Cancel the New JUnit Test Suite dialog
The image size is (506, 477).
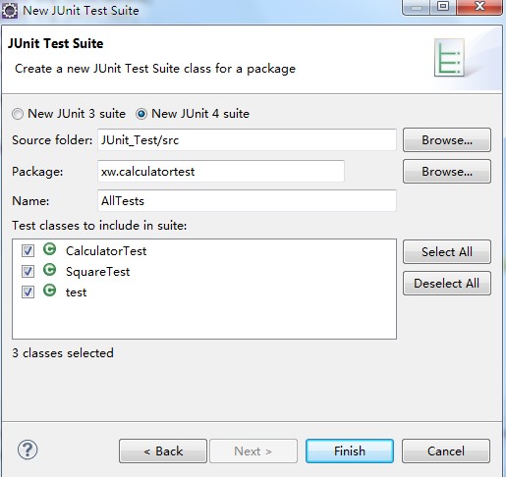coord(446,450)
